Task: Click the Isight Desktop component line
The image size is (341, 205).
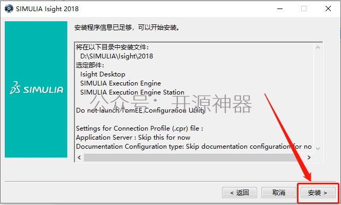Action: 103,74
